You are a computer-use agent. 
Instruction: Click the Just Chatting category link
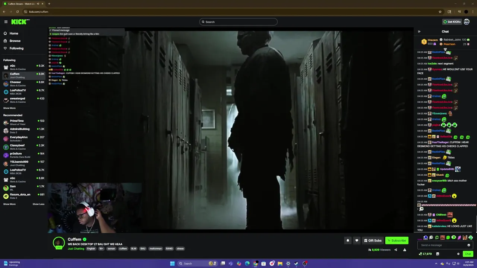coord(76,249)
